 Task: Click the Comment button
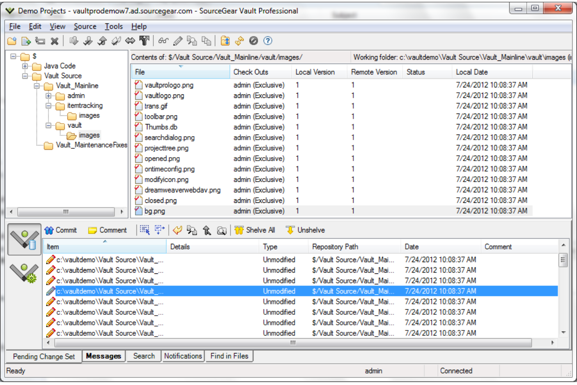(x=108, y=231)
